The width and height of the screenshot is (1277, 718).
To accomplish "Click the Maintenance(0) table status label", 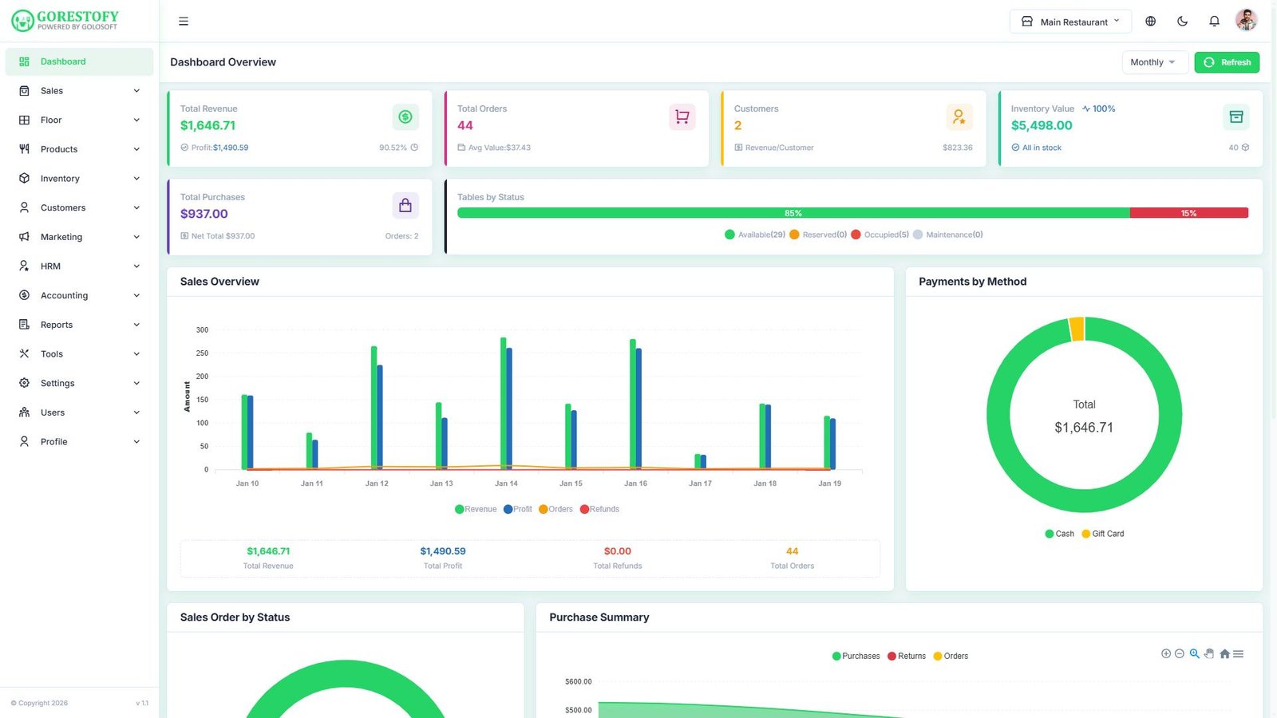I will click(x=955, y=235).
